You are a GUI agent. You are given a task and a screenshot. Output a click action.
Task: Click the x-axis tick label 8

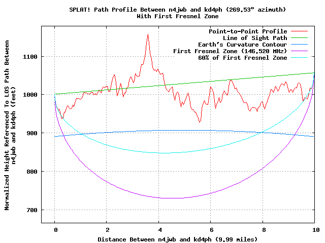pos(264,230)
